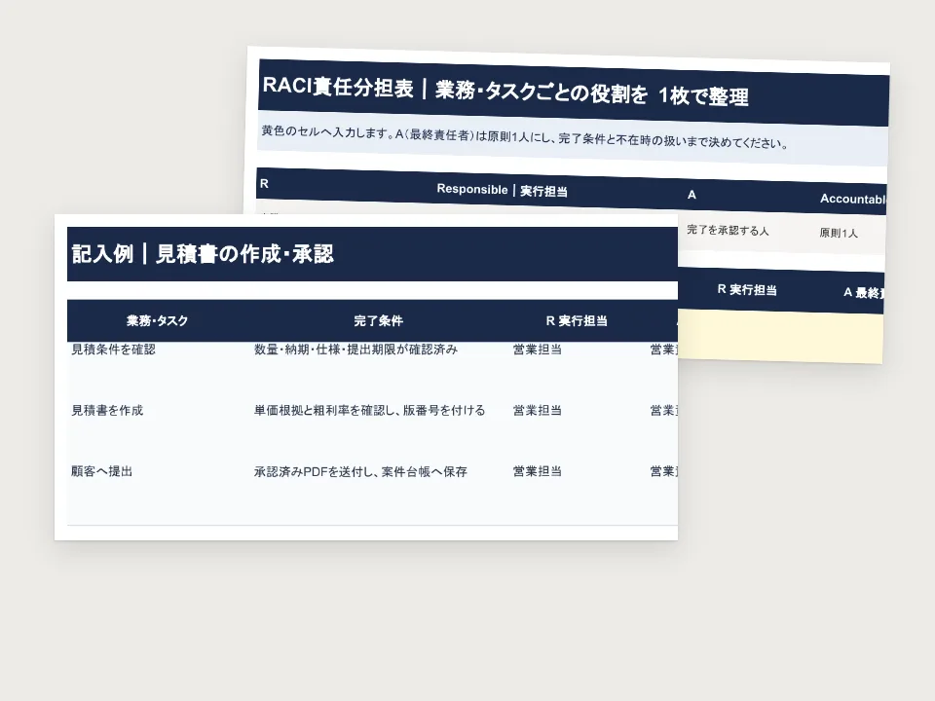
Task: Select the 見積書を作成 cell
Action: click(107, 410)
